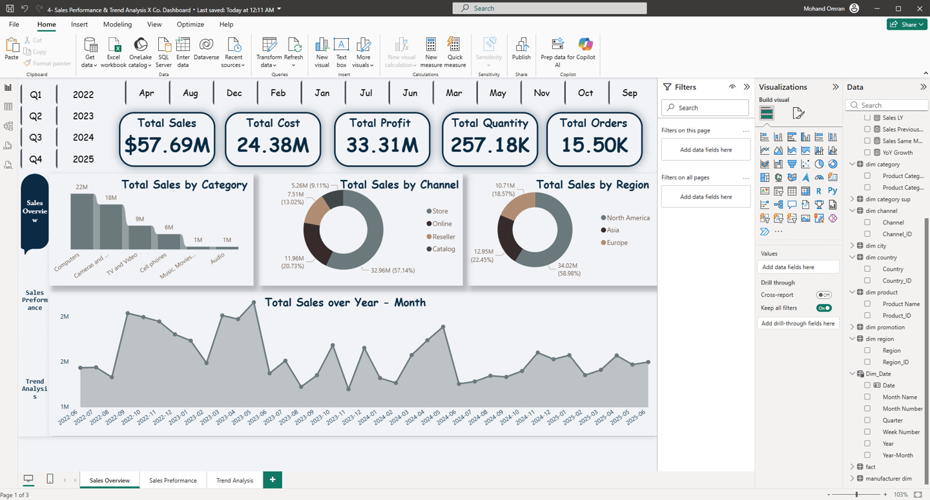This screenshot has width=930, height=500.
Task: Expand the dim category sup table
Action: click(x=852, y=199)
